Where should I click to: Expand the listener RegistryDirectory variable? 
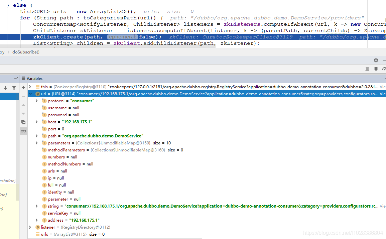tap(30, 227)
